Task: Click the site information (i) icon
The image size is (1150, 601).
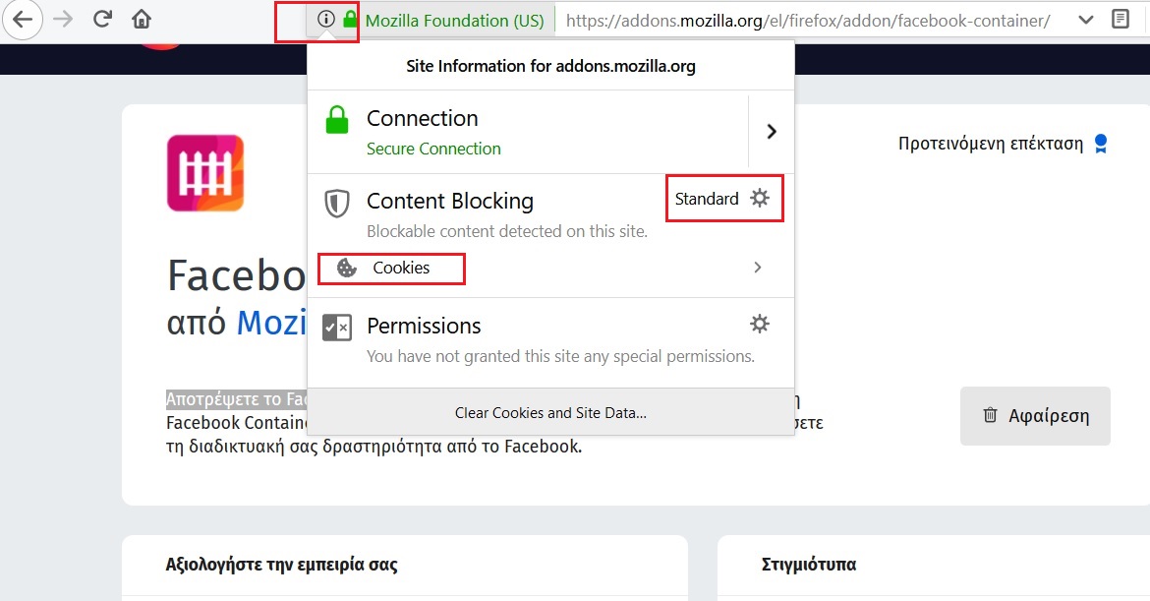Action: [x=325, y=19]
